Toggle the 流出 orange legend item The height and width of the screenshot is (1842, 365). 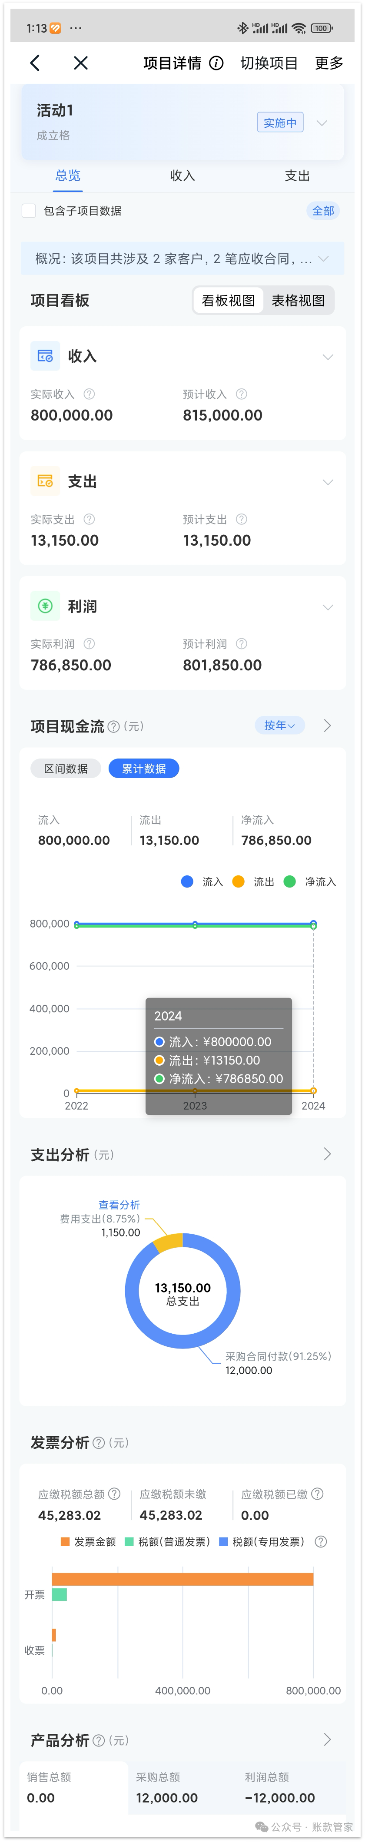[253, 881]
